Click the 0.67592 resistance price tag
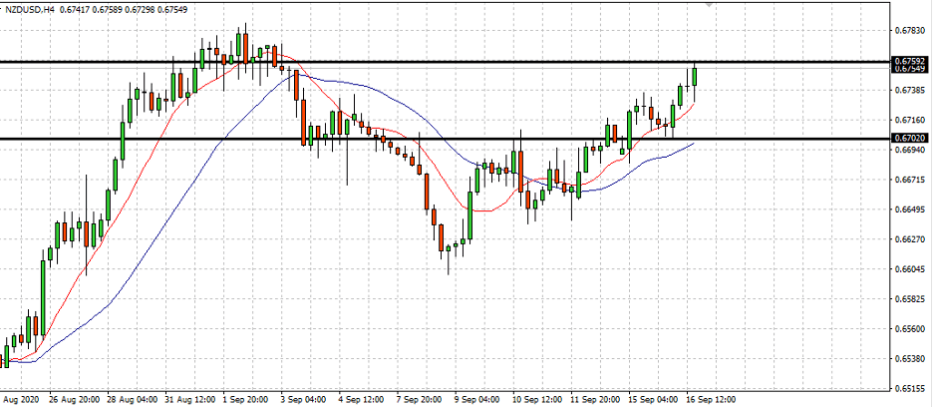This screenshot has height=407, width=933. [910, 61]
